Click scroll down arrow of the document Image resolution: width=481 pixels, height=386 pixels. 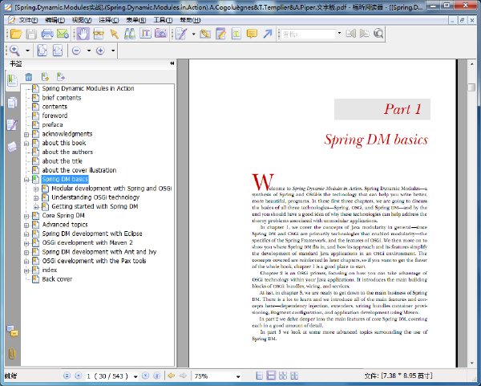pos(472,363)
